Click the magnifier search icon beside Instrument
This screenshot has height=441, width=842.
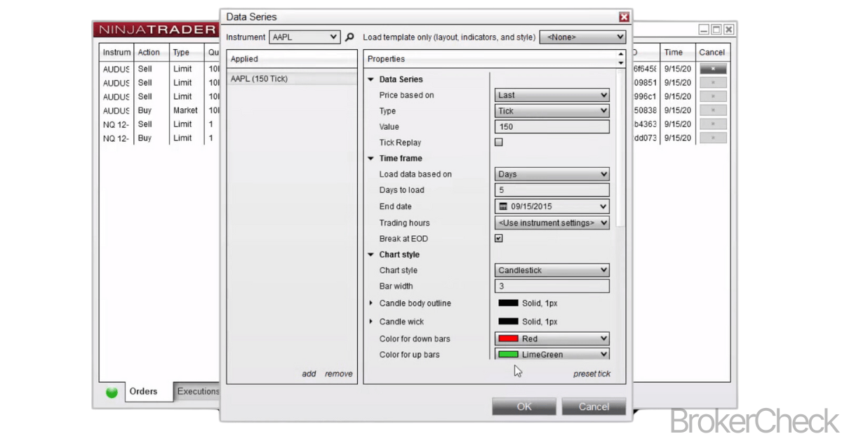(x=350, y=37)
